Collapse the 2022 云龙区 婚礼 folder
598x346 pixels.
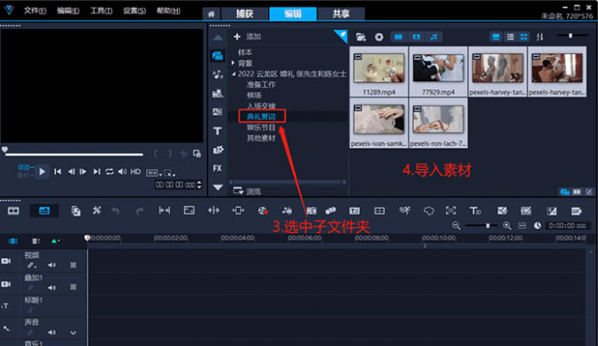click(x=234, y=74)
